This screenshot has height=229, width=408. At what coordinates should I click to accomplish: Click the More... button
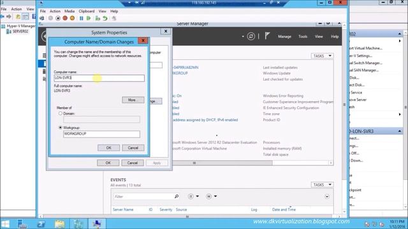coord(133,100)
